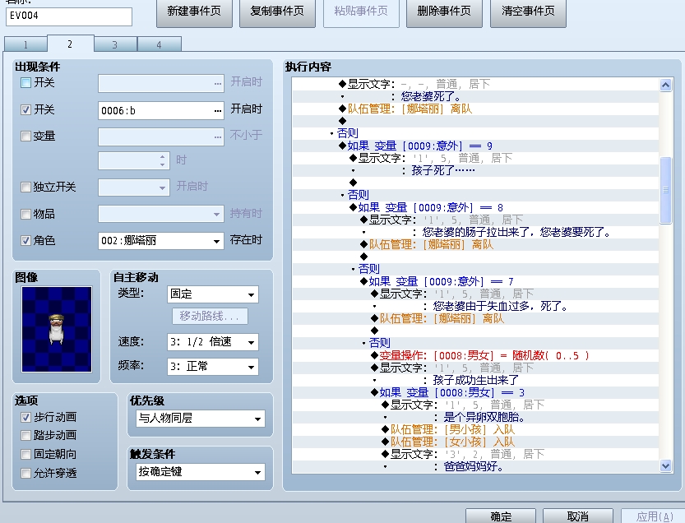
Task: Click the 应用(A) button
Action: 655,516
